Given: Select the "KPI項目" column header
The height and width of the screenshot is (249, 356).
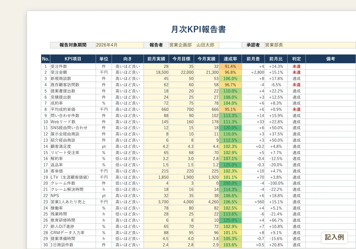Looking at the screenshot, I should [73, 59].
